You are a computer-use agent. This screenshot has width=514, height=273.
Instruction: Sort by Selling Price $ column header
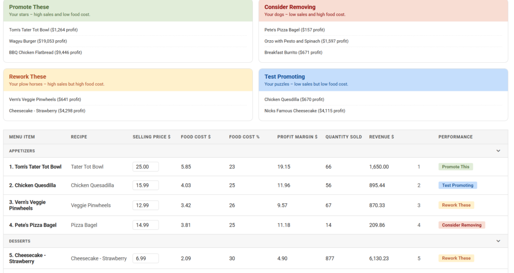tap(152, 137)
